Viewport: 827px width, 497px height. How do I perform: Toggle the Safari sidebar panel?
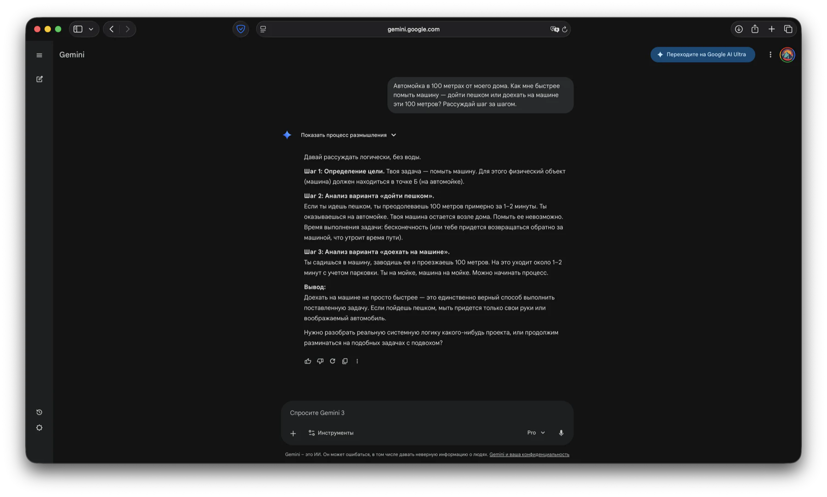click(78, 29)
